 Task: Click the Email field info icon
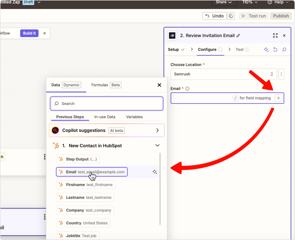point(187,88)
